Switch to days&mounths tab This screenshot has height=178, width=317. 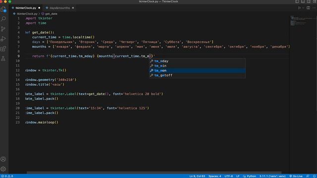[59, 8]
